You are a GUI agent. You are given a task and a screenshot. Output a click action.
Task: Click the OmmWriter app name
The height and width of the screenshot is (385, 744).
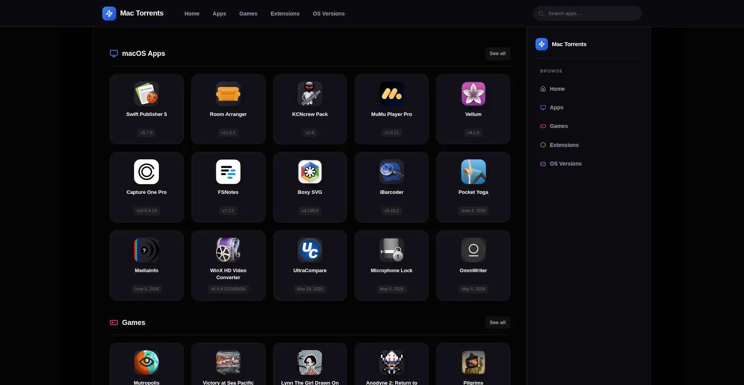474,271
